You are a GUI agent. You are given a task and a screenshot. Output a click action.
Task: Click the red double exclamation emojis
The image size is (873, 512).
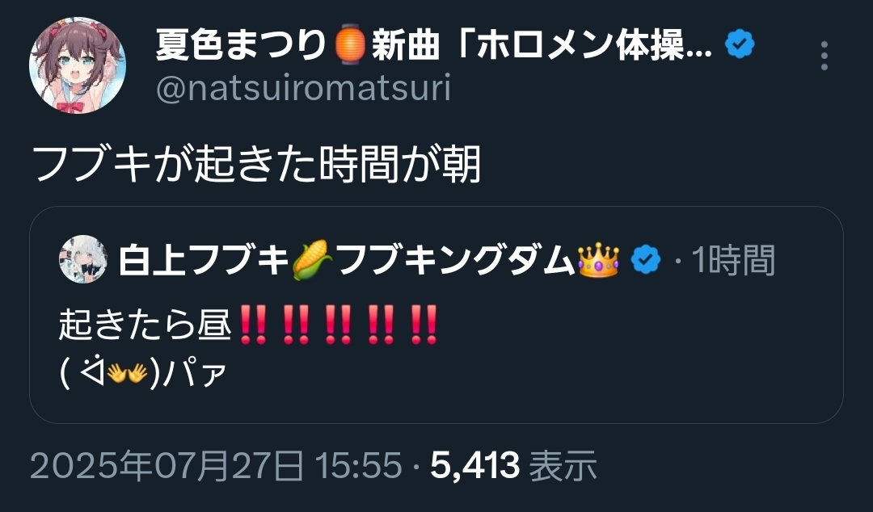(339, 324)
